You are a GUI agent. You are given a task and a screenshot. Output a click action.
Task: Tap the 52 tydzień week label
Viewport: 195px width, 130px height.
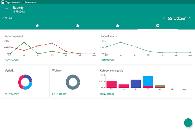[177, 19]
